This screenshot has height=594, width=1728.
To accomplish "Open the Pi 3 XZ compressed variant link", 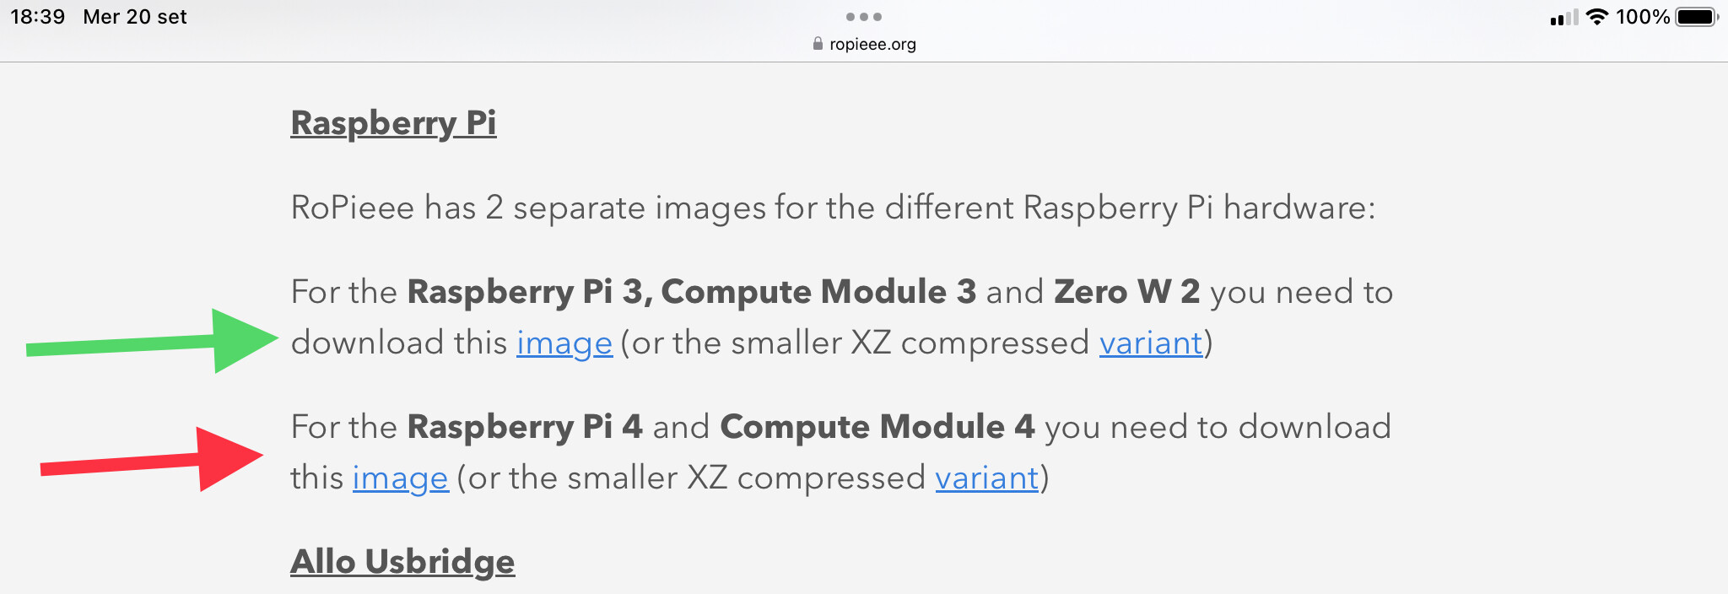I will (x=1151, y=343).
